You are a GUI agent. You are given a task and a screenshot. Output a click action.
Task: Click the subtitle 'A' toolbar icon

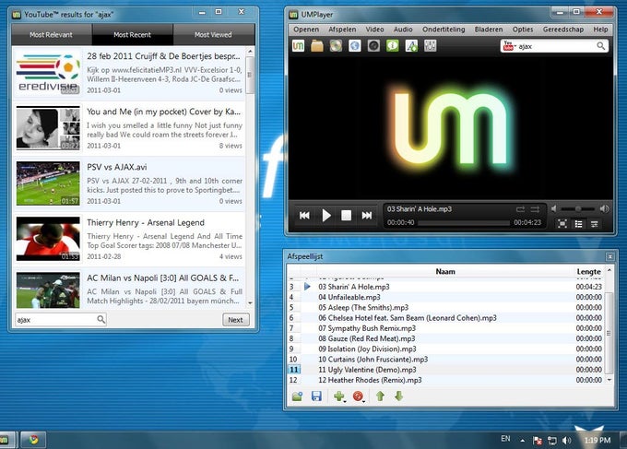[x=411, y=46]
